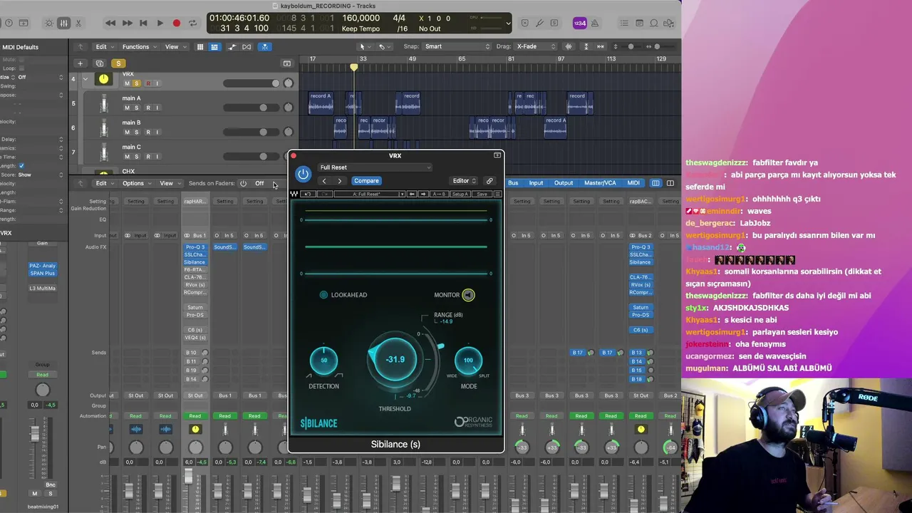912x513 pixels.
Task: Start playback with the Play button
Action: point(160,23)
